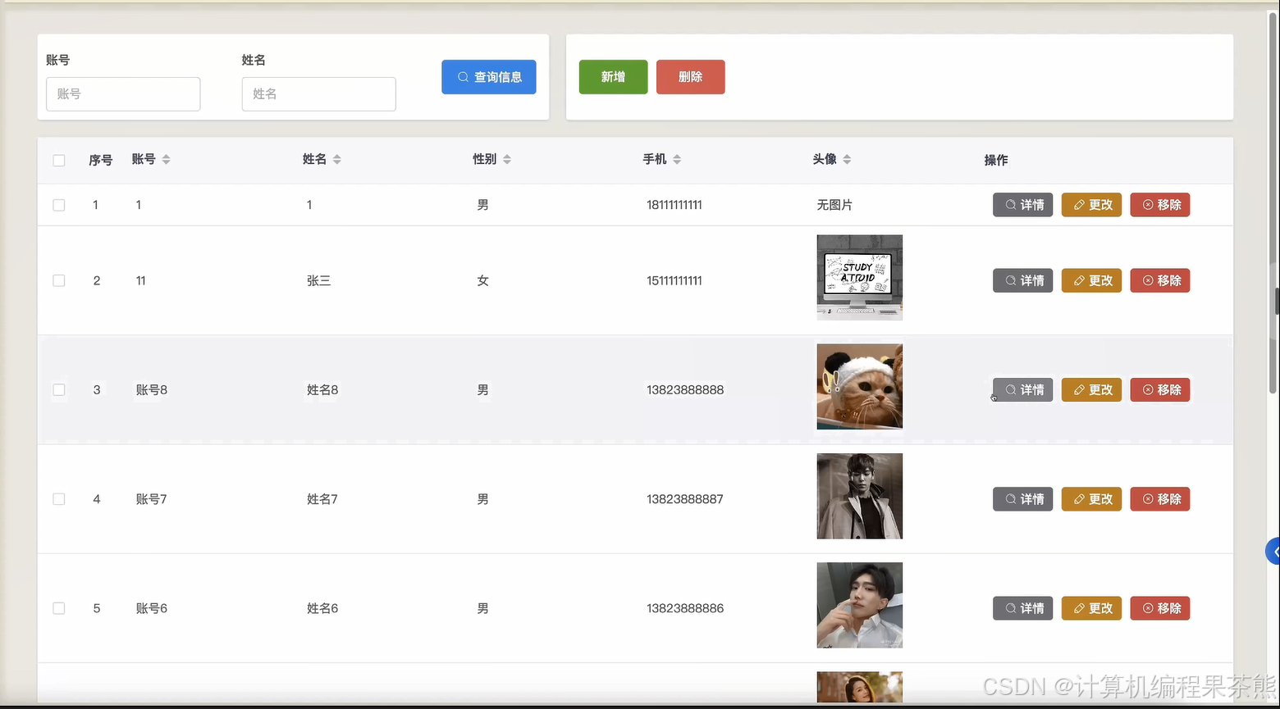1280x709 pixels.
Task: Select the phone number 18111111111
Action: tap(674, 205)
